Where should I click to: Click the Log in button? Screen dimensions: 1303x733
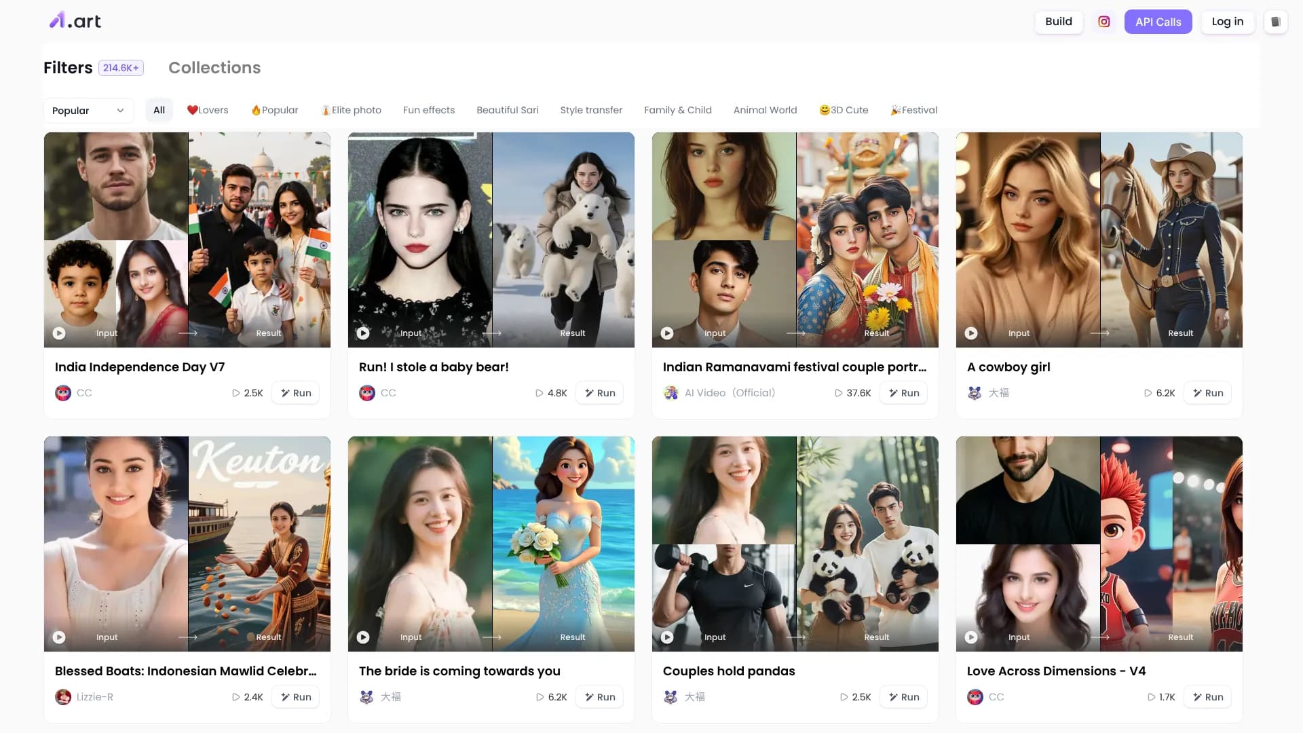tap(1227, 22)
